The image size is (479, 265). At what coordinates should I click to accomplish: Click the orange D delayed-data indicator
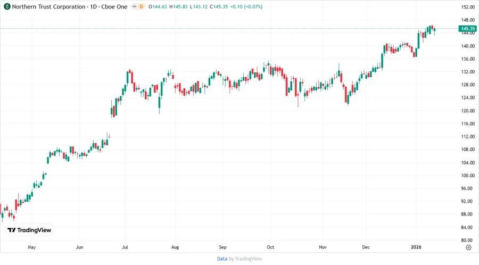pyautogui.click(x=141, y=6)
